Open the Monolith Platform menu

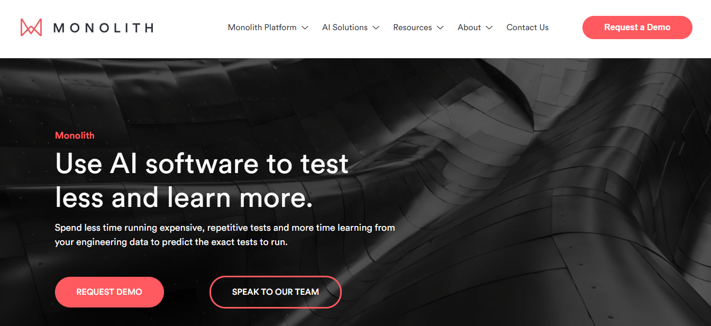click(262, 28)
